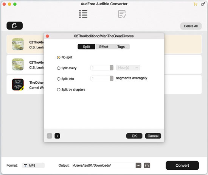Open the Hour(s) unit dropdown

click(x=128, y=67)
